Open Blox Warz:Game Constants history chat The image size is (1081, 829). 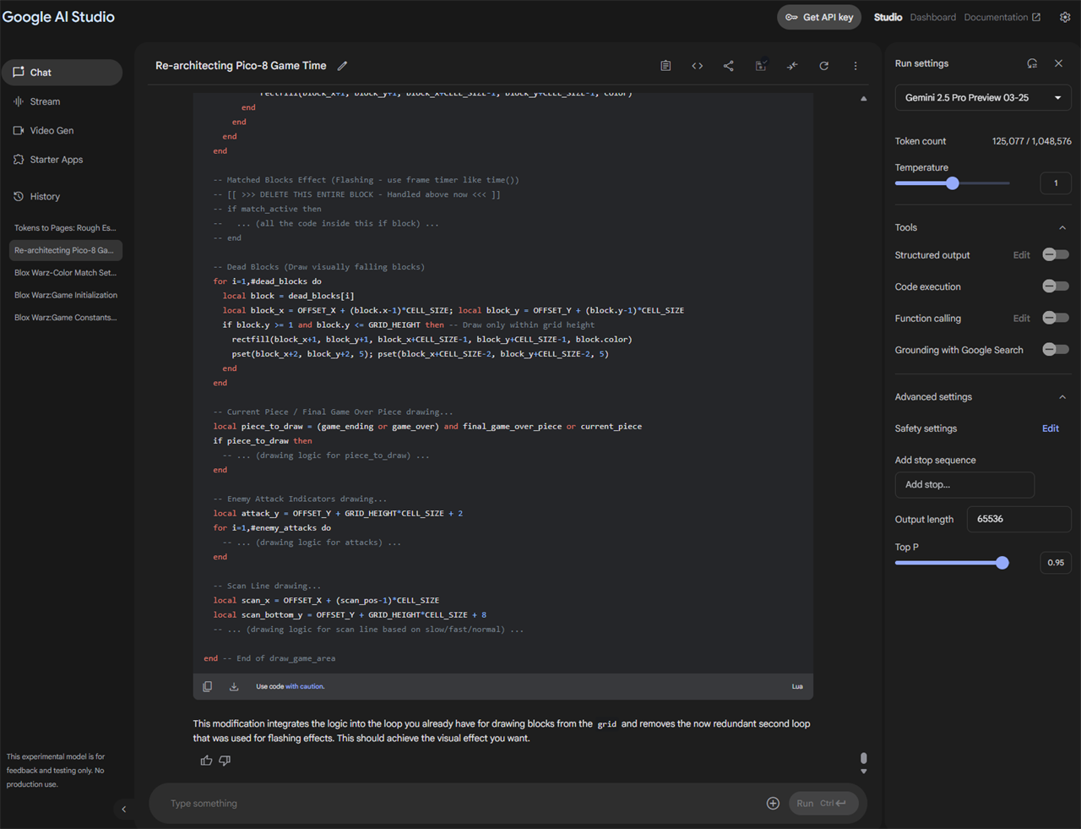(x=66, y=318)
